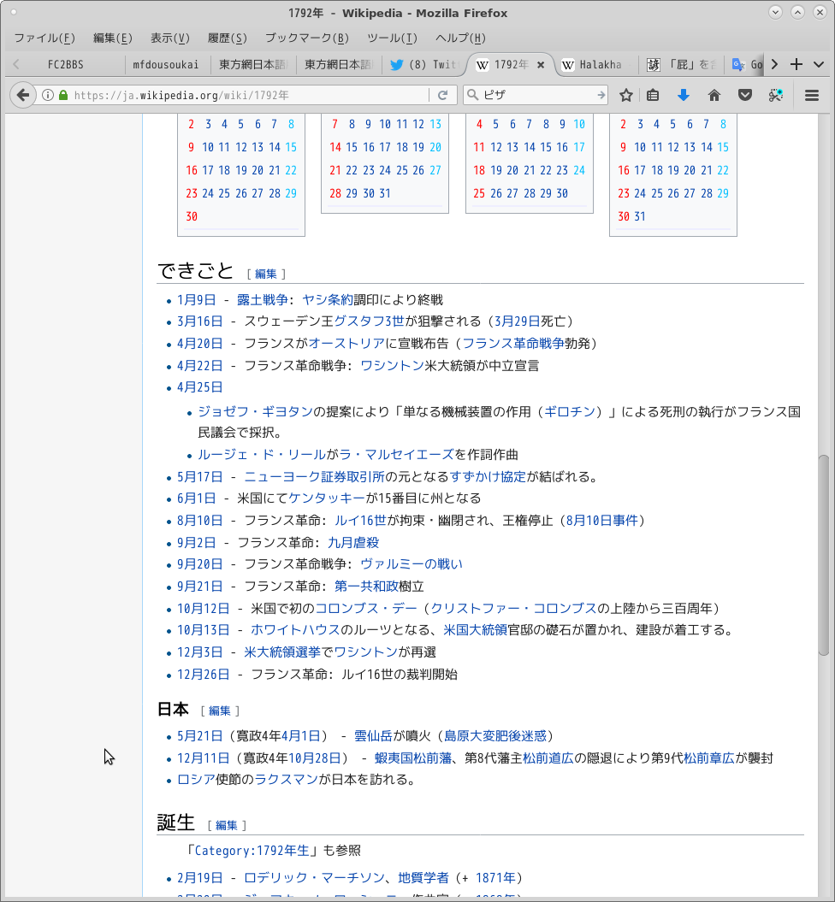Viewport: 835px width, 902px height.
Task: Open the ギロチン link
Action: click(570, 412)
